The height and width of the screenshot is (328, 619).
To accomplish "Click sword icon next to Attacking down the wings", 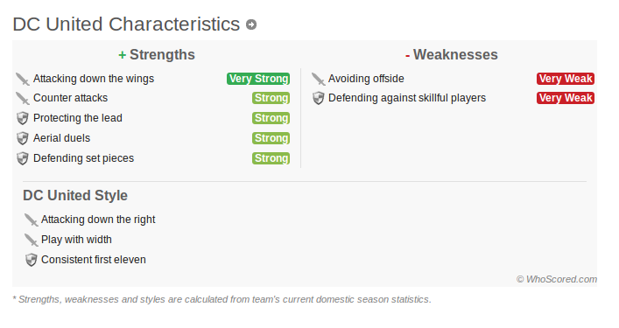I will coord(23,79).
